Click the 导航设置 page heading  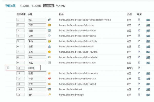point(11,6)
